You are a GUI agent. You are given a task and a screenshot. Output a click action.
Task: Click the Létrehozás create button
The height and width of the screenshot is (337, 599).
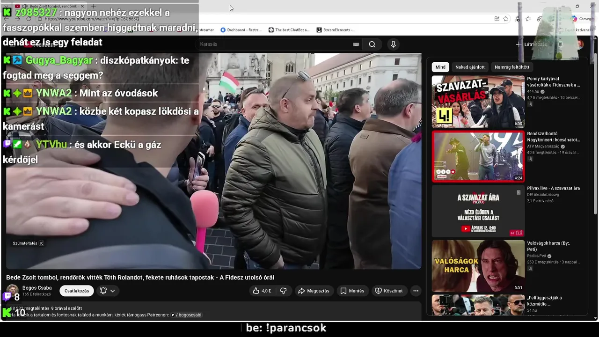[532, 44]
